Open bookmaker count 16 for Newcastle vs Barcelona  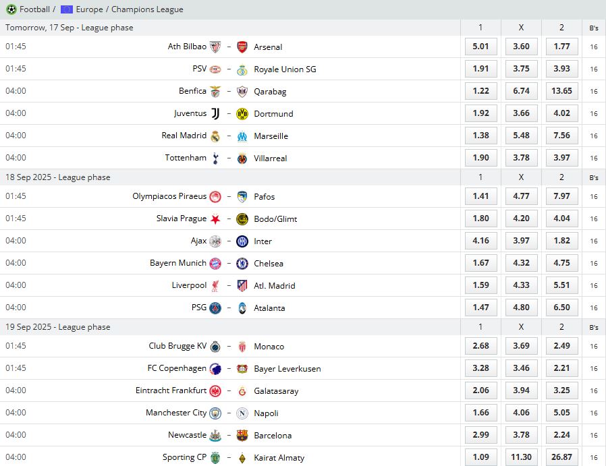pos(594,436)
